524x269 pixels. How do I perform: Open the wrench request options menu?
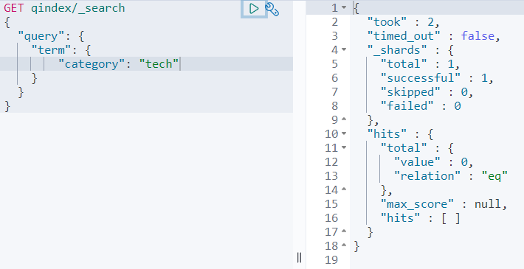click(272, 10)
